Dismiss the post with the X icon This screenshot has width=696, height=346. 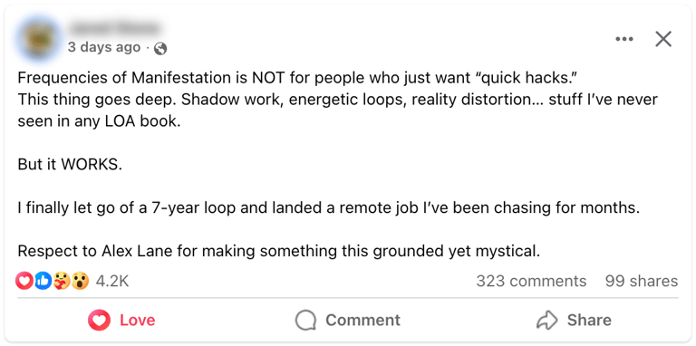click(x=663, y=39)
